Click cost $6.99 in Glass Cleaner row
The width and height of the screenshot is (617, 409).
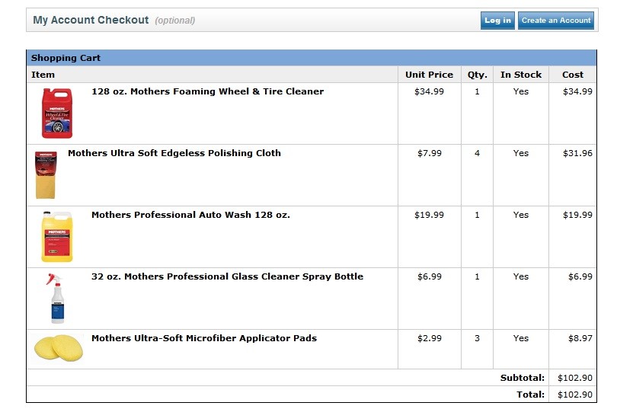(580, 277)
